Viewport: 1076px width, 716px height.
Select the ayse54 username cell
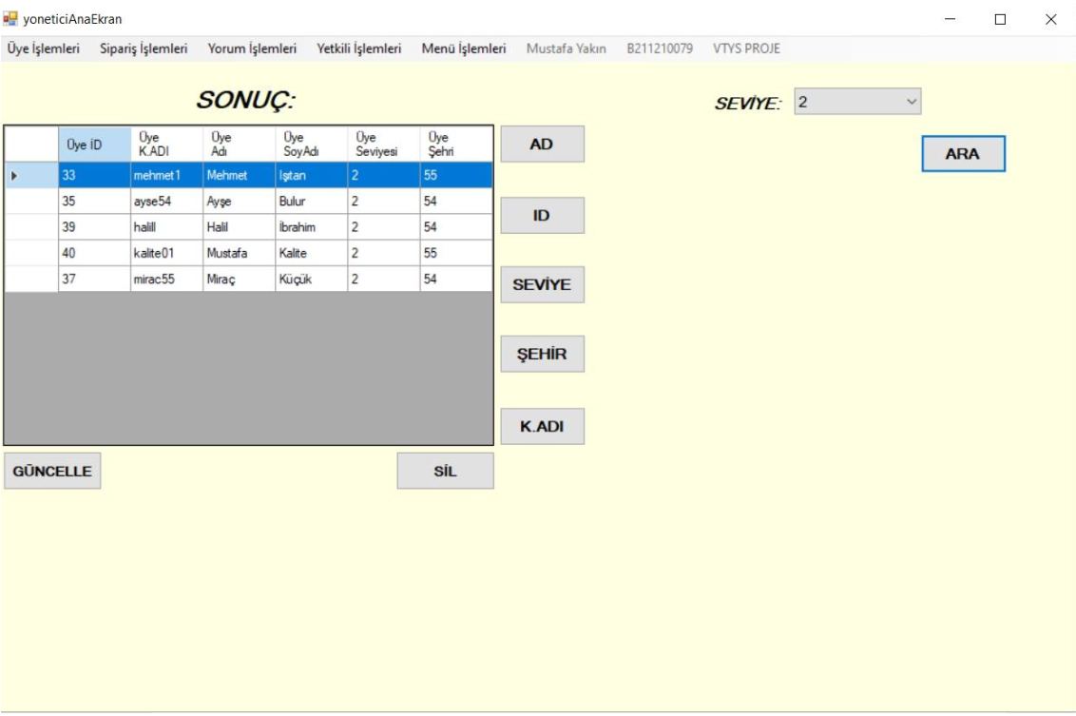pyautogui.click(x=165, y=202)
